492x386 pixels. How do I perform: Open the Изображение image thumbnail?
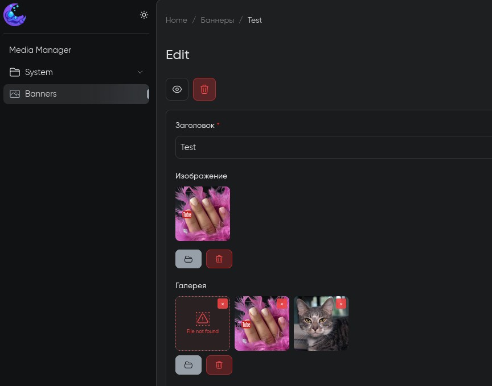(203, 214)
